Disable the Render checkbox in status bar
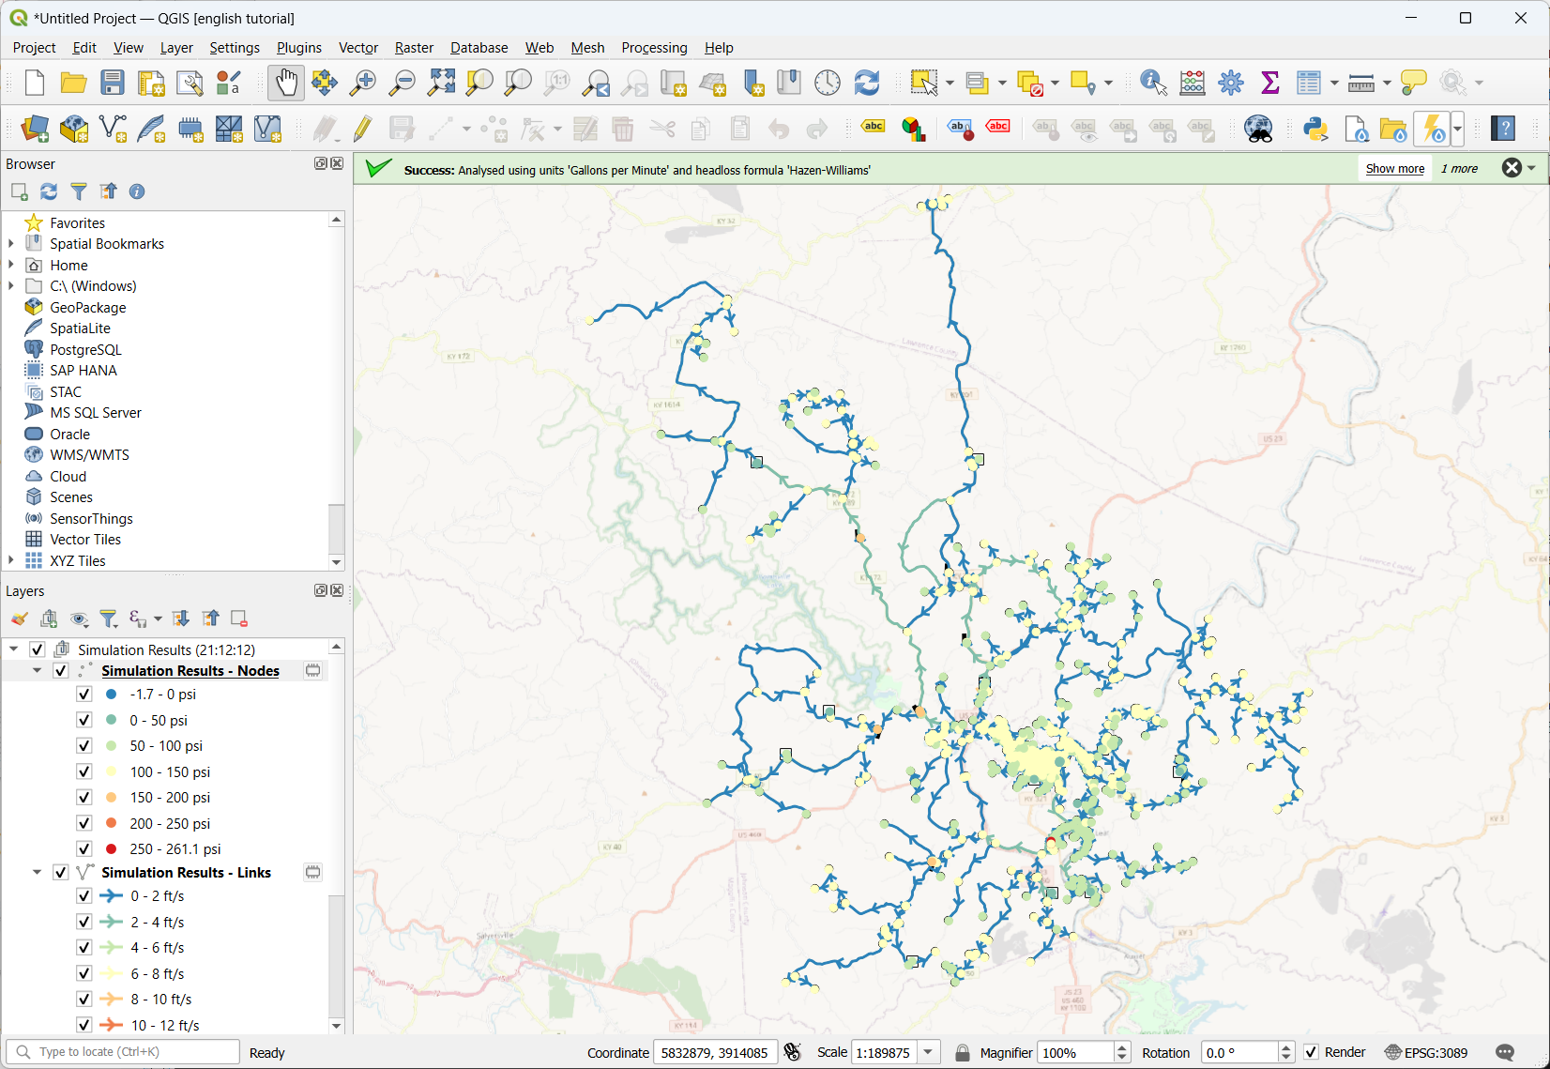 [1312, 1052]
